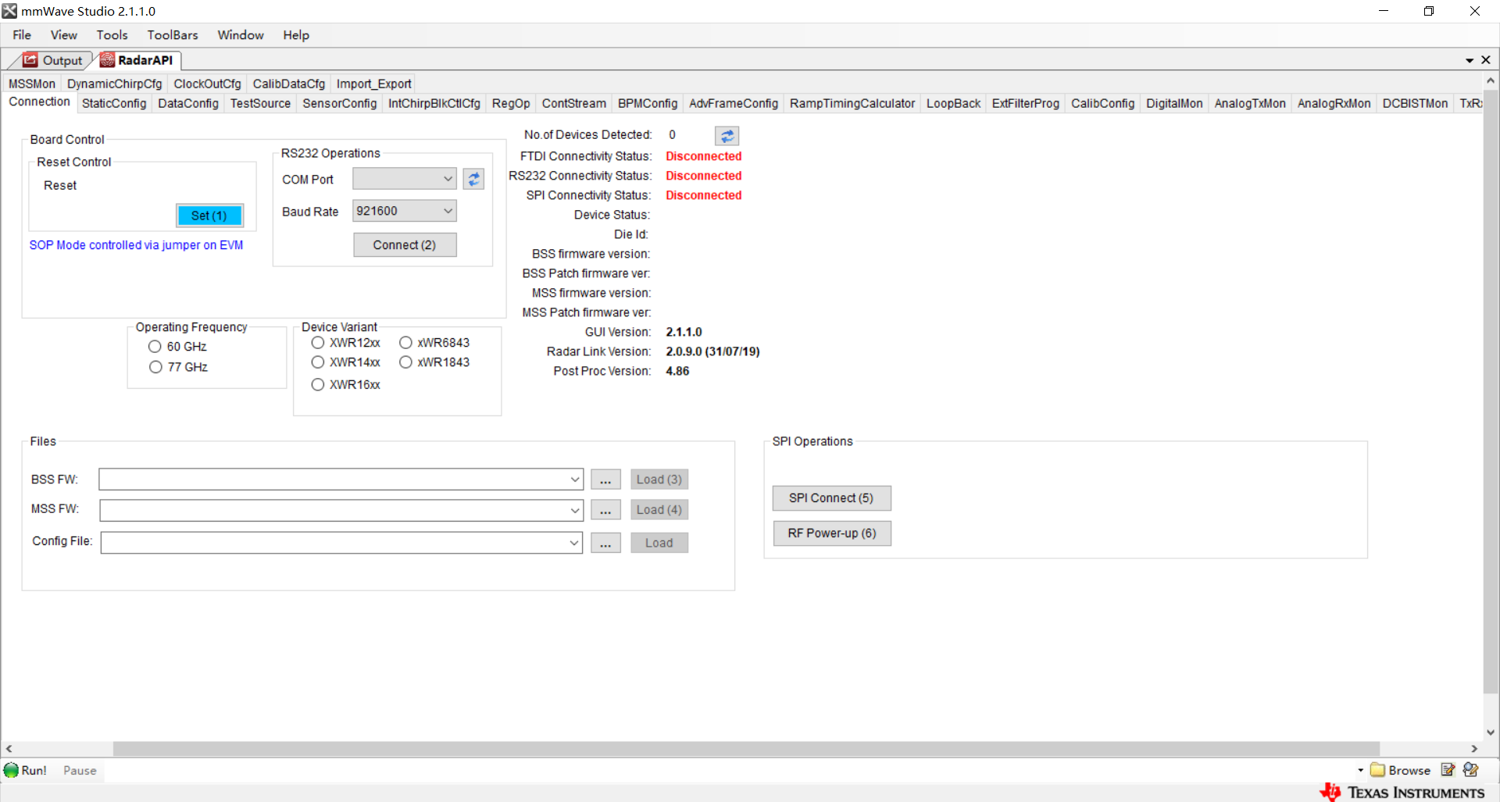Click the mmWave Studio title bar icon

pyautogui.click(x=9, y=11)
